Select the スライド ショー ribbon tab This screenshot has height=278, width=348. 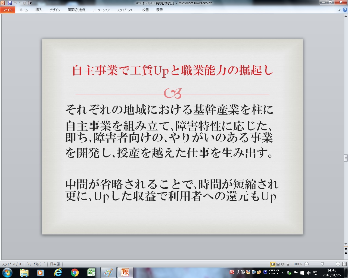[126, 10]
